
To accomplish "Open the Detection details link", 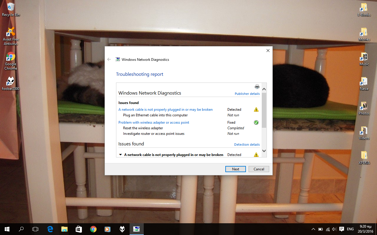I will [247, 145].
